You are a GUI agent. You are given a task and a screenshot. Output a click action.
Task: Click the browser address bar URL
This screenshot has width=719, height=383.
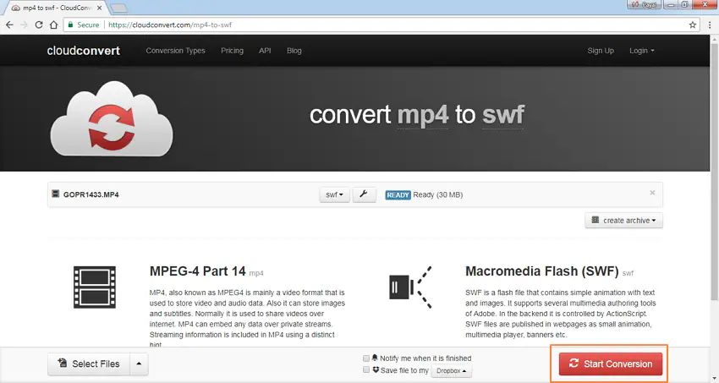coord(170,25)
